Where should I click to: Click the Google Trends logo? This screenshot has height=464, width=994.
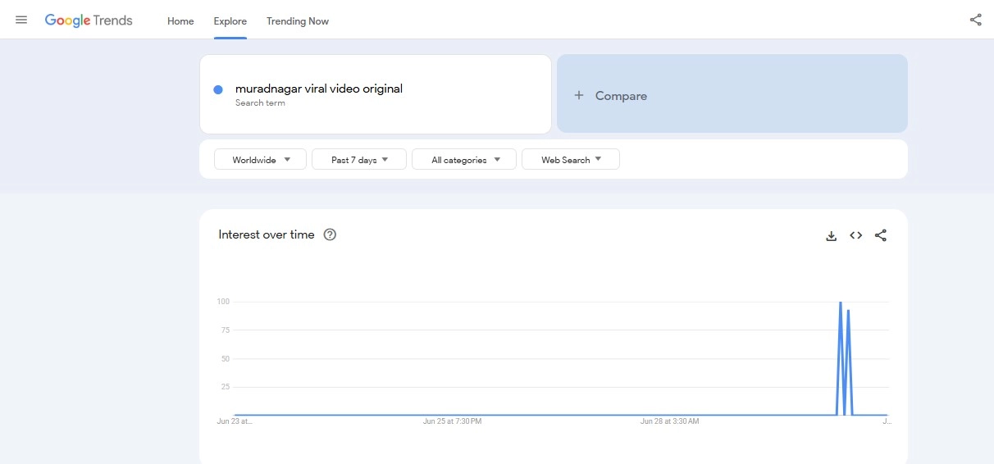click(89, 20)
